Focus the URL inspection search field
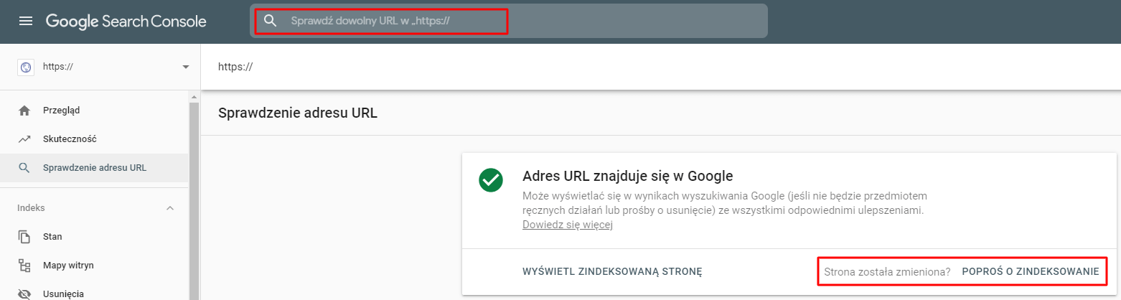This screenshot has height=300, width=1121. pos(509,21)
